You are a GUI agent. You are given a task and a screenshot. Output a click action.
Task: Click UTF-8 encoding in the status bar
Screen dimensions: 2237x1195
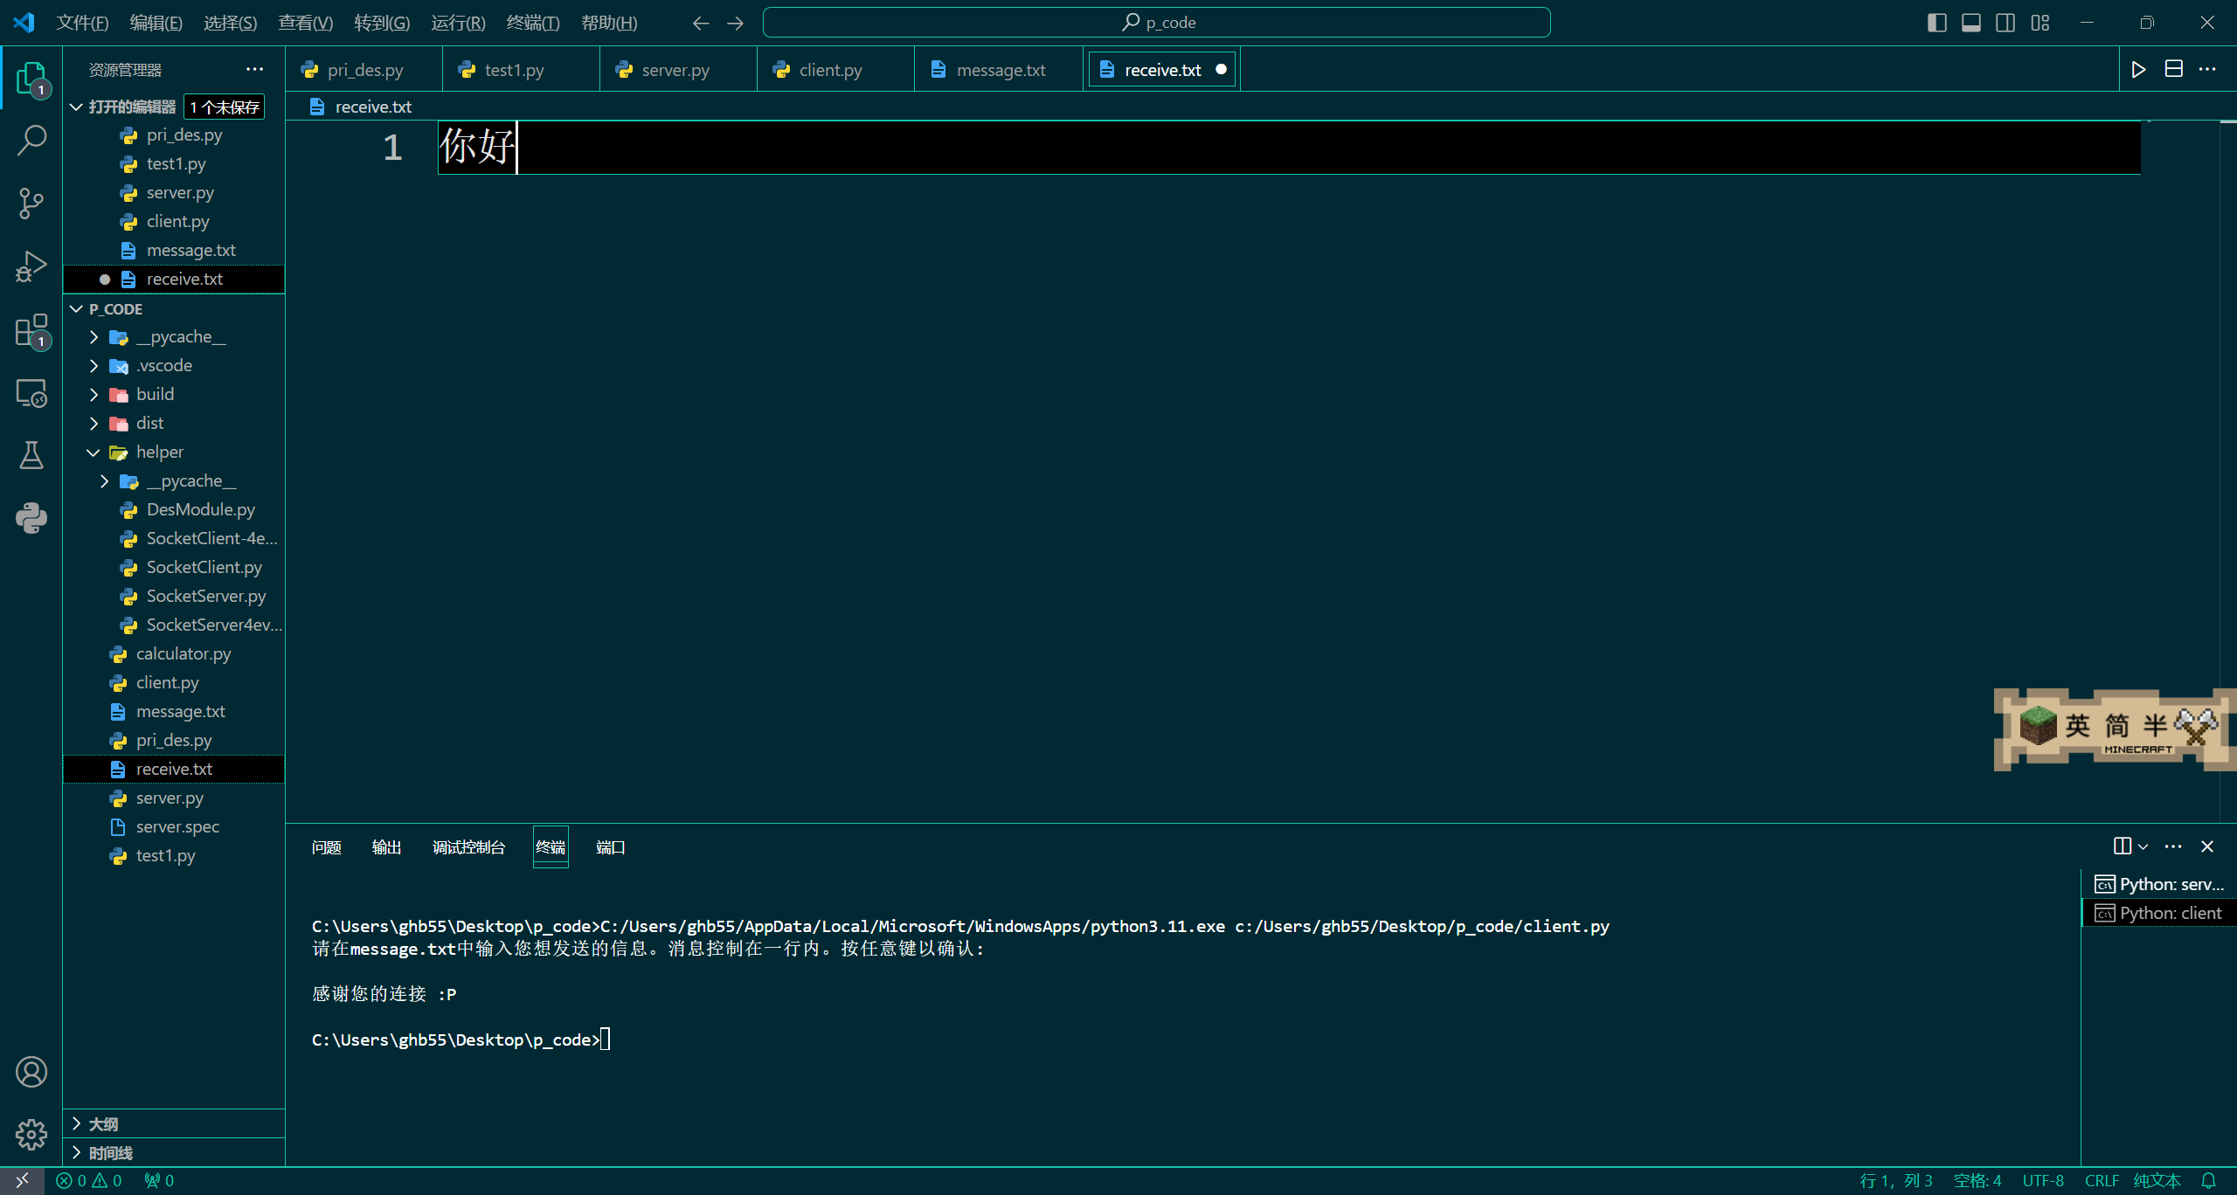coord(2042,1180)
